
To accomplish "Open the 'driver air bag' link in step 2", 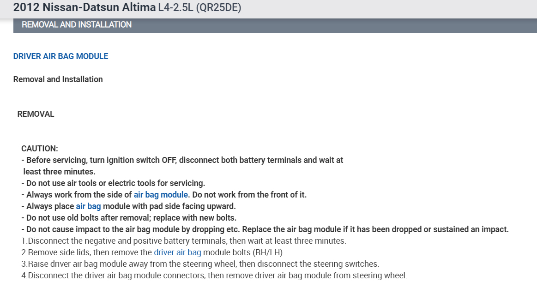I will pos(177,252).
